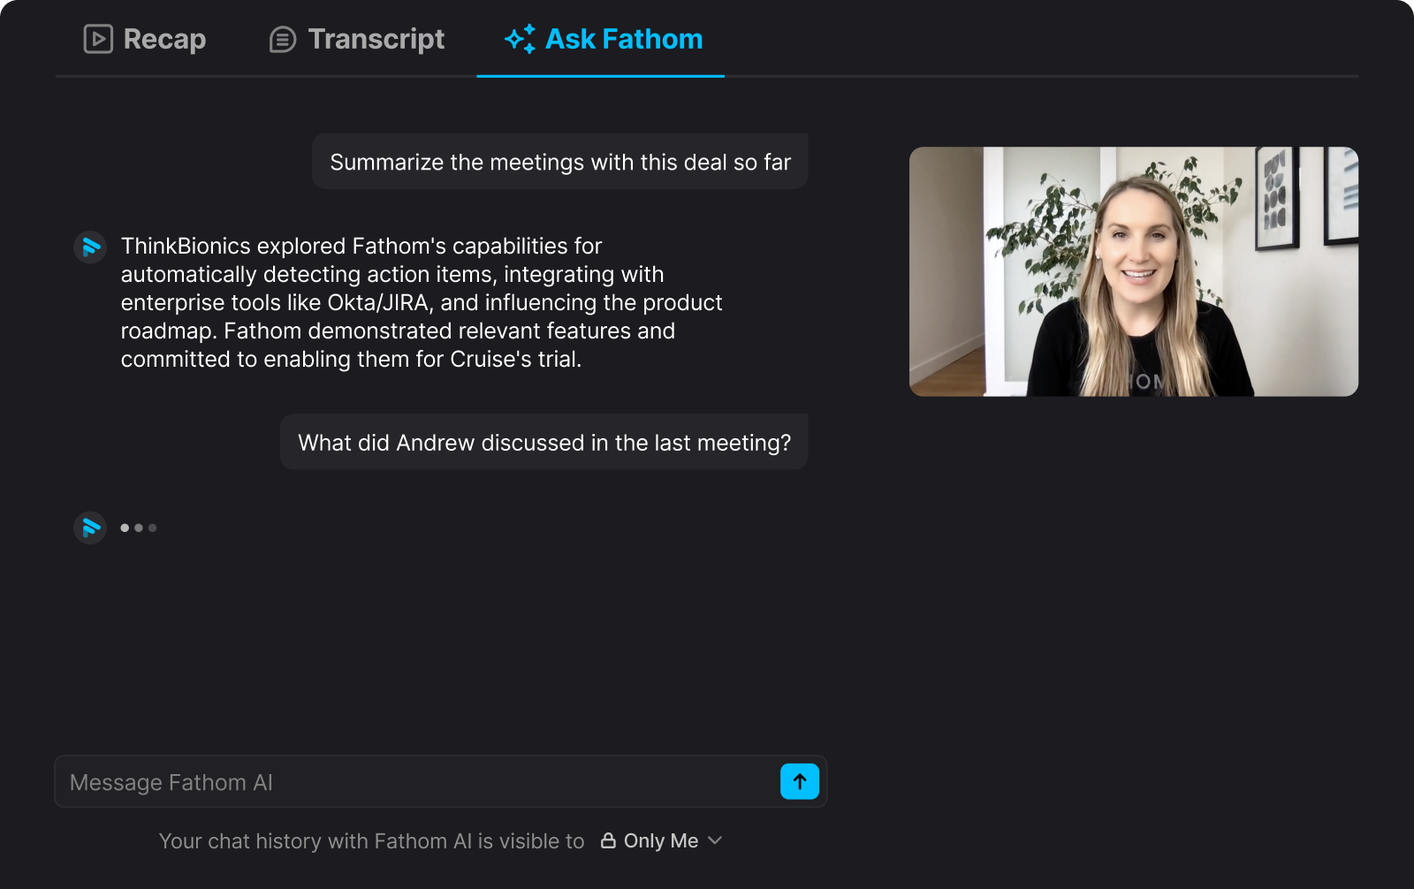Viewport: 1414px width, 889px height.
Task: Click the "What did Andrew discussed" message bubble
Action: click(x=544, y=442)
